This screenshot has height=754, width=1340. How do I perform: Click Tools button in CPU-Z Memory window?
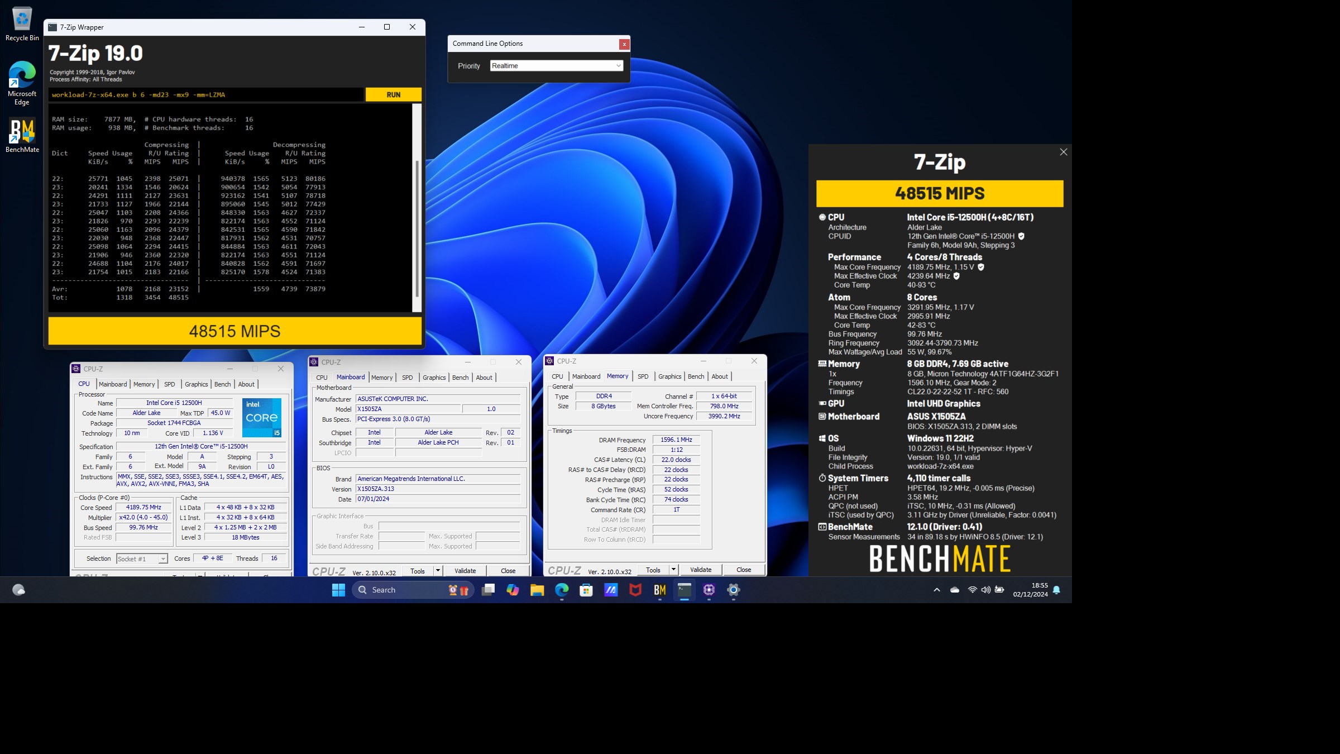[653, 570]
